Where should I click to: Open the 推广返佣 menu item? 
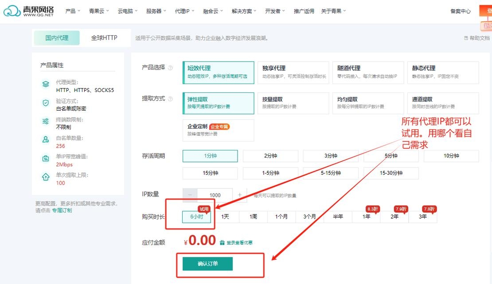point(303,12)
